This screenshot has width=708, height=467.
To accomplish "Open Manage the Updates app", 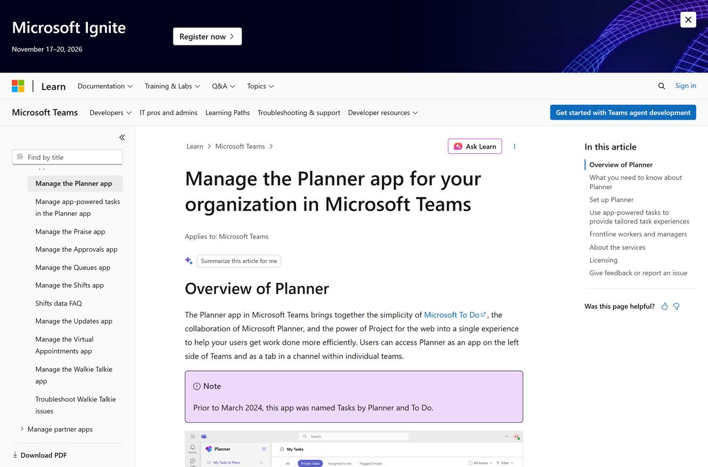I will pos(74,321).
